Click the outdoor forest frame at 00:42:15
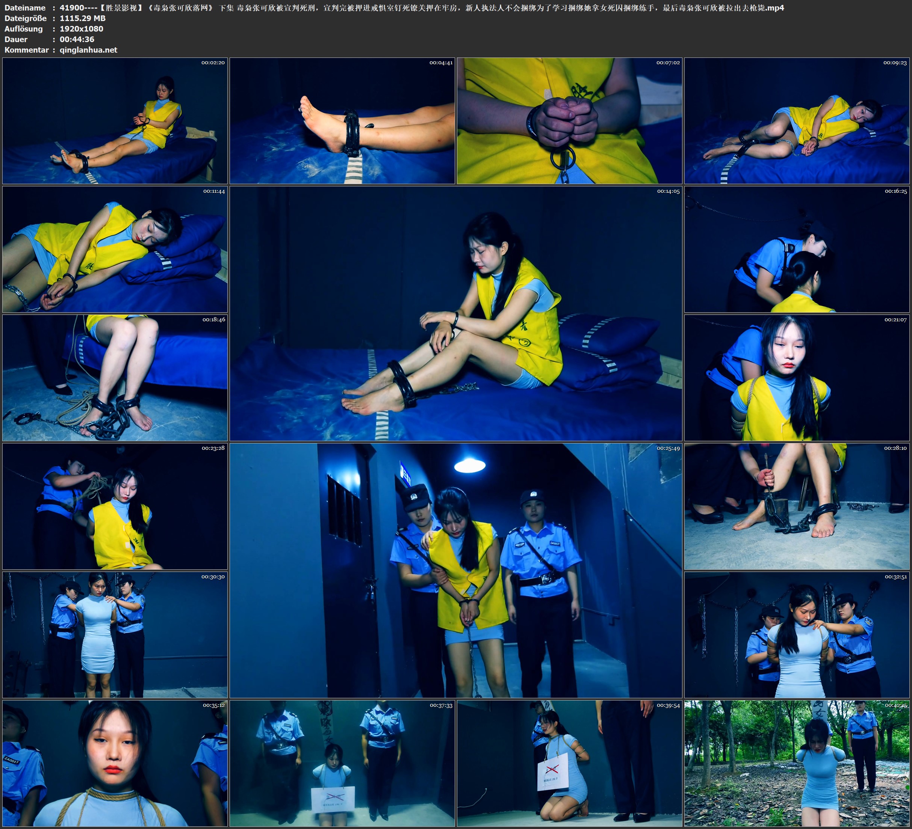Viewport: 912px width, 829px height. pyautogui.click(x=797, y=763)
